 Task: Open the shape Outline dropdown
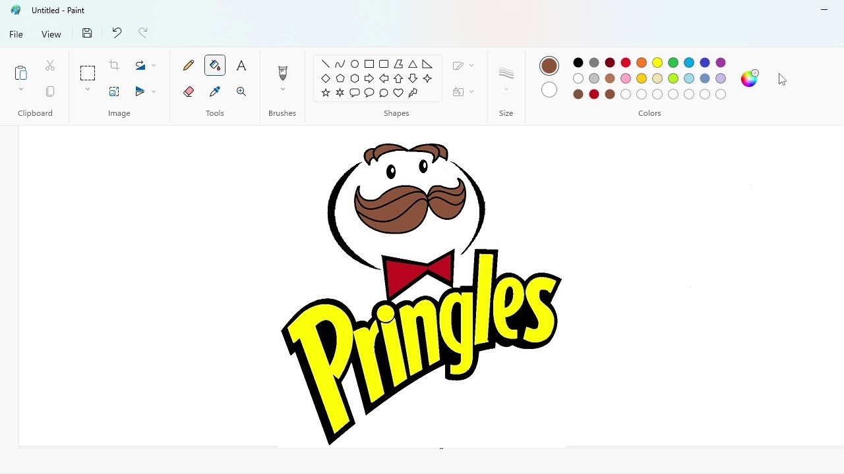tap(463, 65)
